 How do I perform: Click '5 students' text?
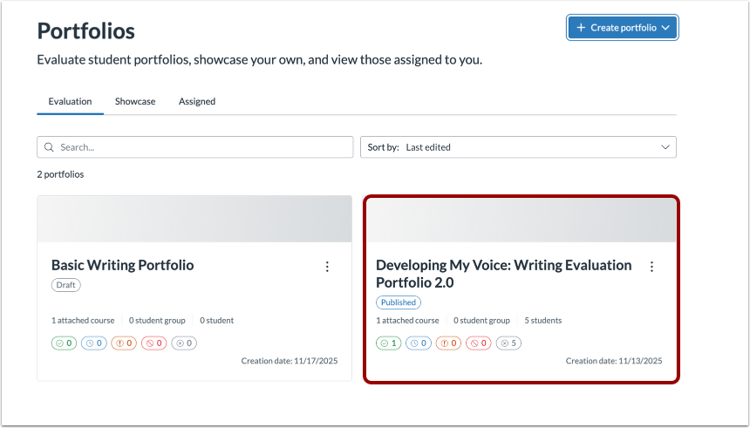click(543, 321)
